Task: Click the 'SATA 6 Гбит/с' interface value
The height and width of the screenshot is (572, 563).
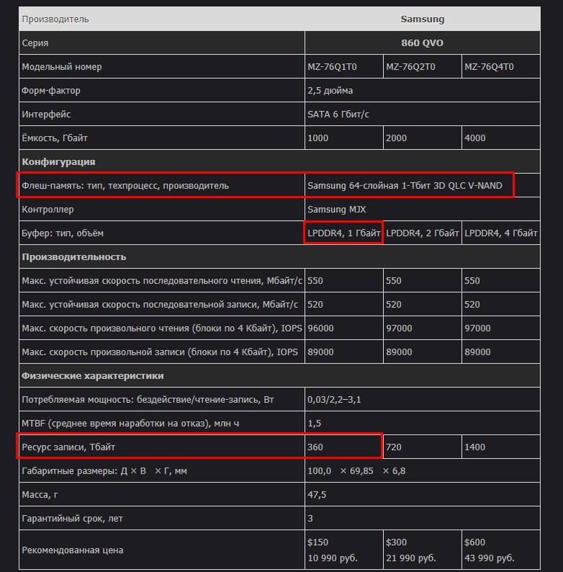Action: (x=338, y=114)
